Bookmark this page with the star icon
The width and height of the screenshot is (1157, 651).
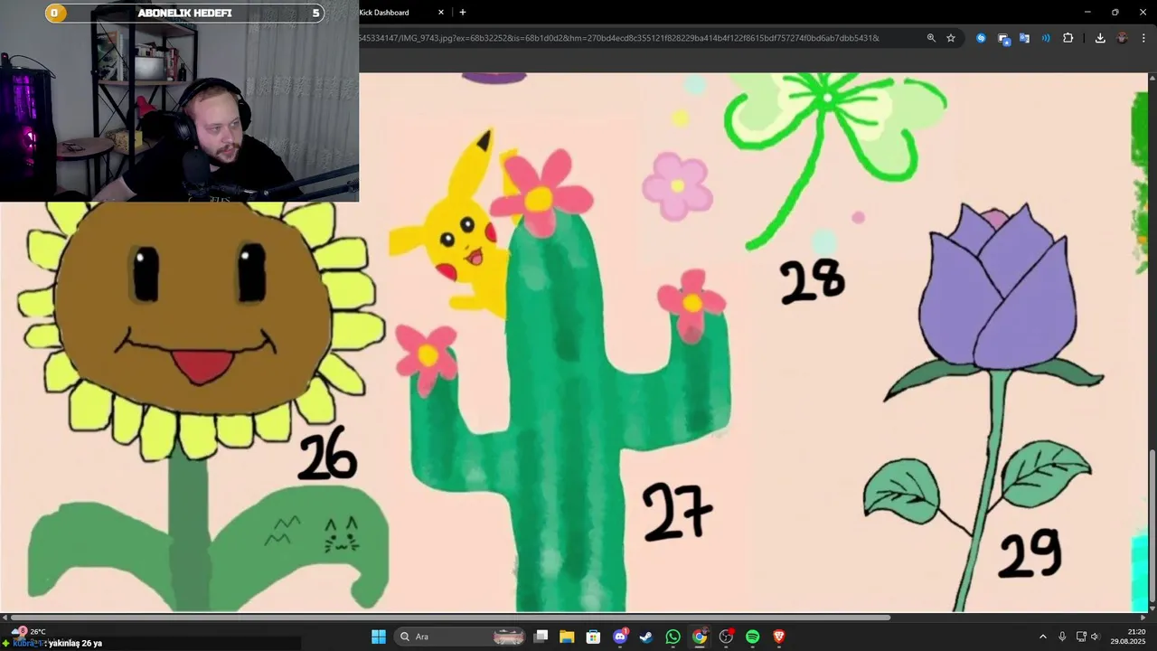click(951, 38)
